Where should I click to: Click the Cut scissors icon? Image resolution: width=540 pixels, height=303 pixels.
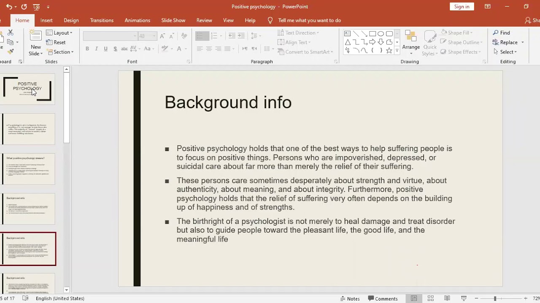11,32
